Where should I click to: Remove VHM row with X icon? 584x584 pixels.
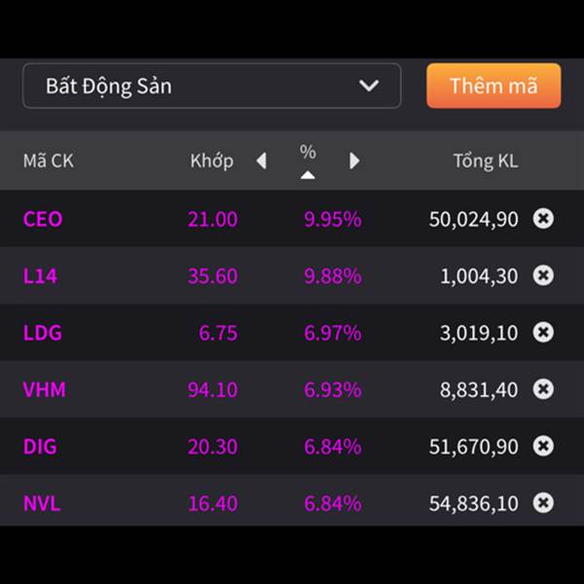coord(543,389)
